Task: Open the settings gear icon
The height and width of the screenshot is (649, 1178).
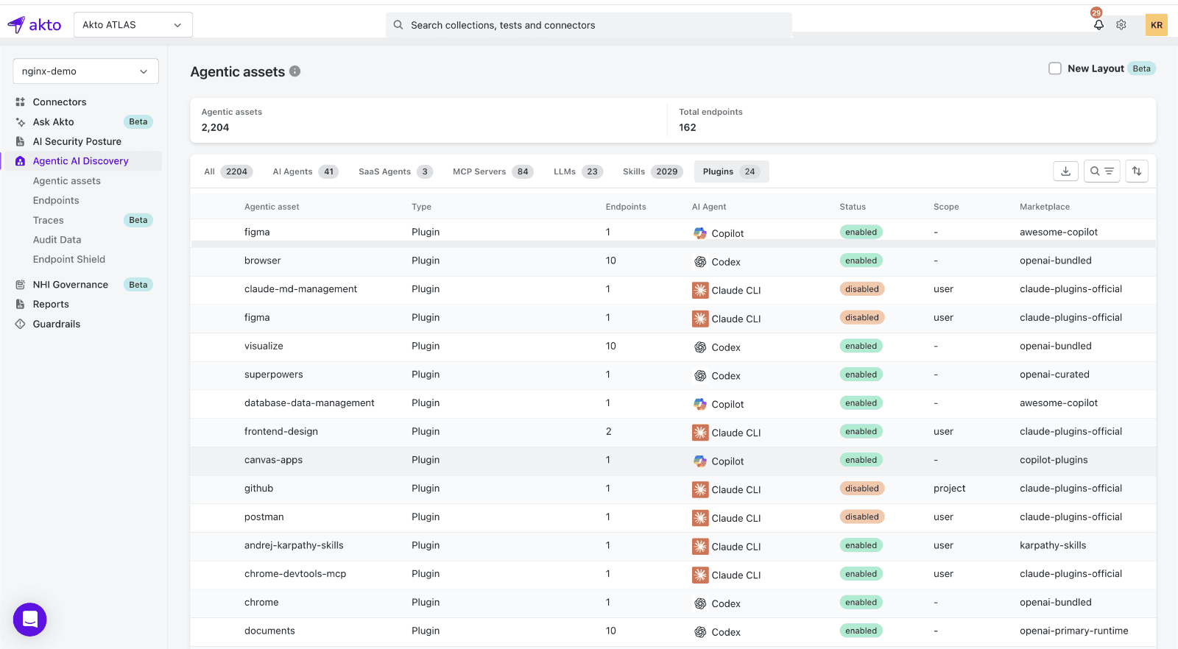Action: click(x=1121, y=25)
